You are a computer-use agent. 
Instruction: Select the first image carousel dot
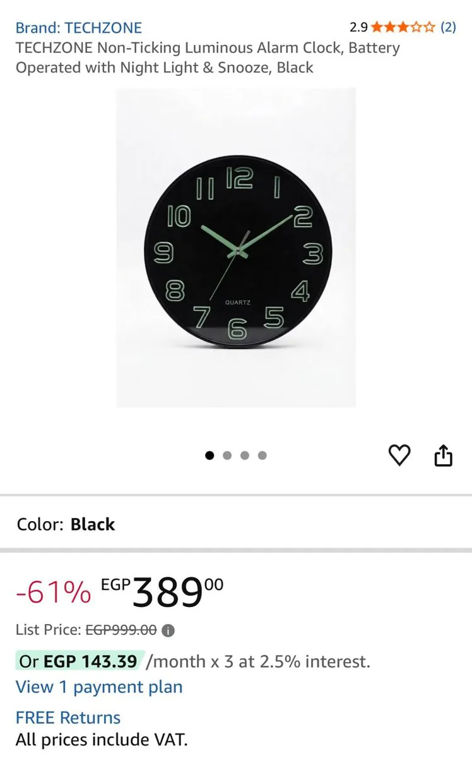(x=210, y=455)
